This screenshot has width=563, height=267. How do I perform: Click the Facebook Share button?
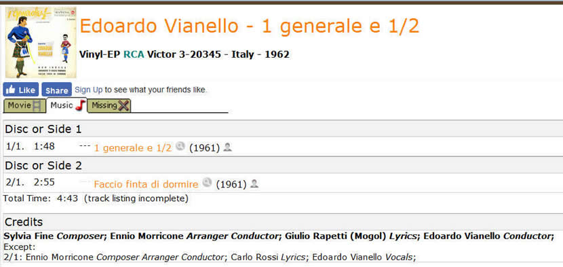[x=57, y=90]
